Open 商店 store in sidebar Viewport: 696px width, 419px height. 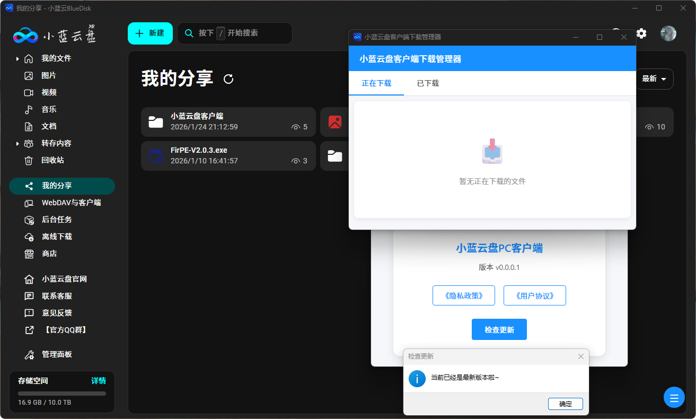click(x=49, y=254)
